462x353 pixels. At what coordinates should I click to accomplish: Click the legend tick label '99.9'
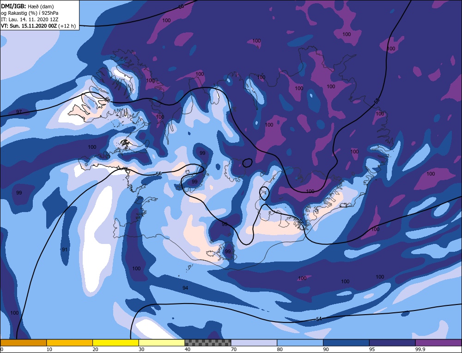[x=420, y=349]
